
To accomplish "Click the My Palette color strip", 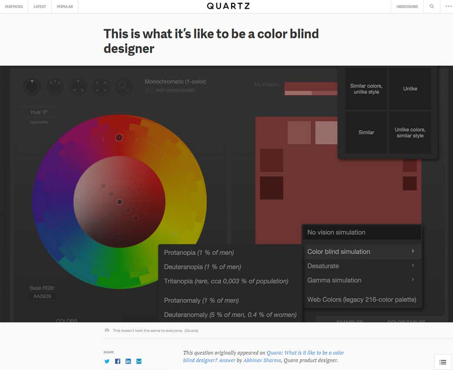I will [x=311, y=88].
